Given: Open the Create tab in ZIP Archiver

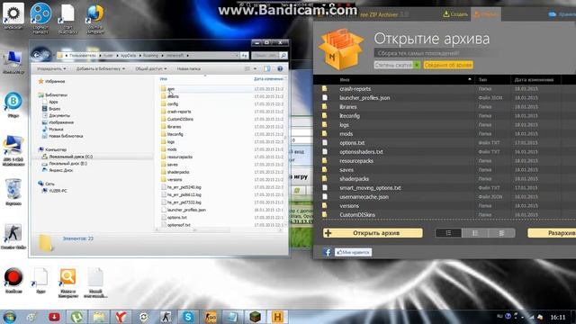Looking at the screenshot, I should [455, 14].
